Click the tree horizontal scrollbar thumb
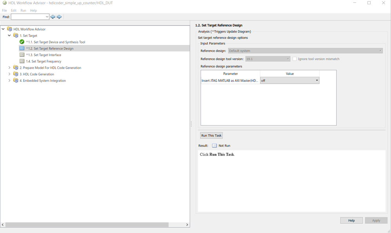The height and width of the screenshot is (233, 391). tap(87, 224)
